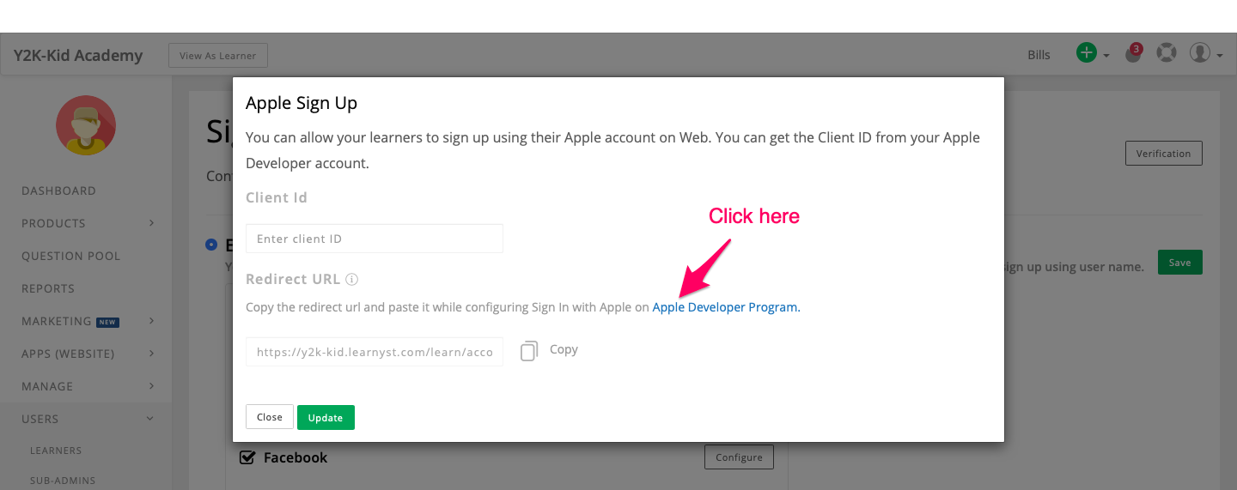Open the notifications bell with badge
The height and width of the screenshot is (490, 1237).
[1134, 53]
